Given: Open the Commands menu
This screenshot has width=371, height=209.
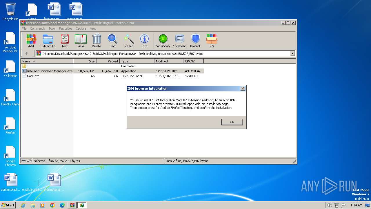Looking at the screenshot, I should 37,28.
